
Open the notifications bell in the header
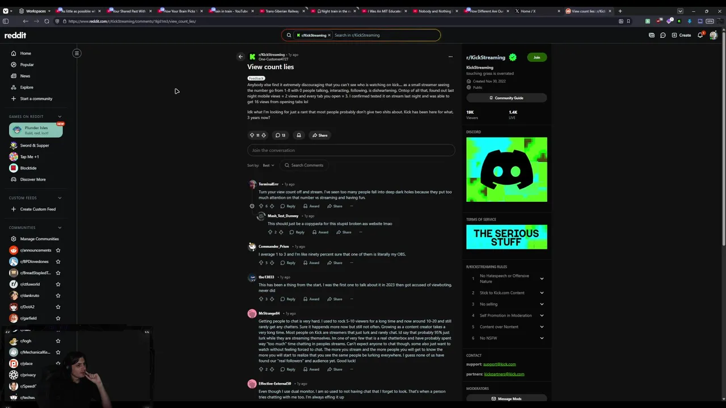point(700,35)
